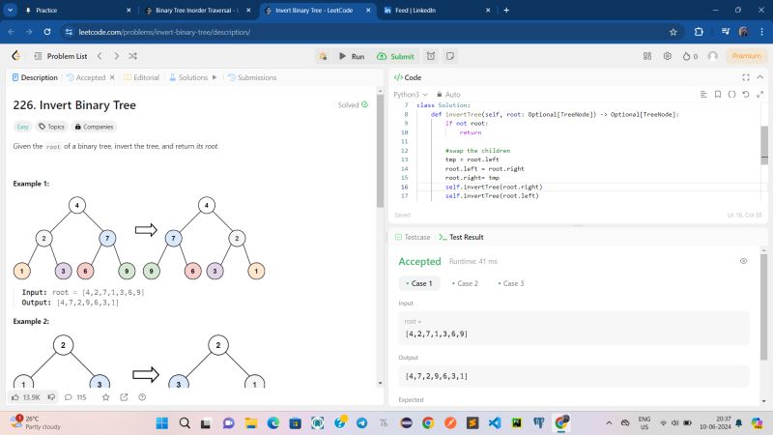Reset code to default with undo icon
The image size is (773, 435).
coord(745,95)
